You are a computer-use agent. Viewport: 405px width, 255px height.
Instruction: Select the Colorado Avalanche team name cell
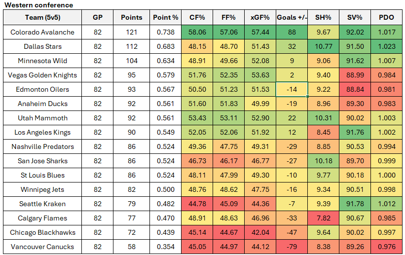click(x=42, y=32)
